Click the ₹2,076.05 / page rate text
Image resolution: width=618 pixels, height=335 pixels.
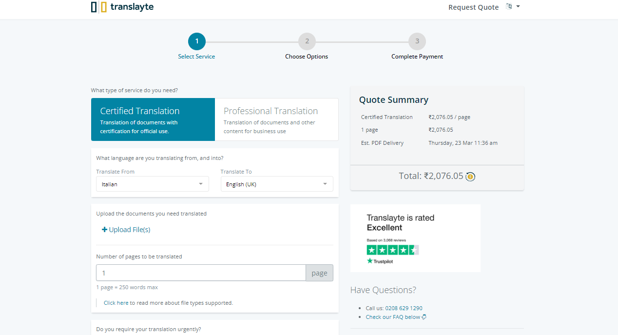coord(449,117)
